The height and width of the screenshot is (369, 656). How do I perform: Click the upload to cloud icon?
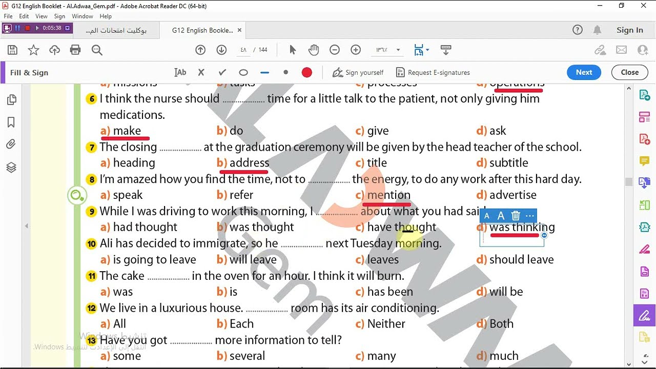pos(54,50)
